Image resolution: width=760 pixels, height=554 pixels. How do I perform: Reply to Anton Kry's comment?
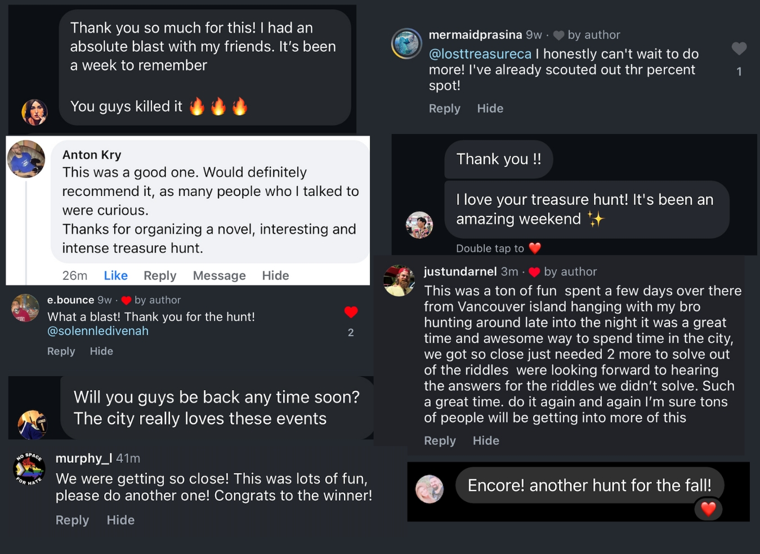pyautogui.click(x=160, y=275)
